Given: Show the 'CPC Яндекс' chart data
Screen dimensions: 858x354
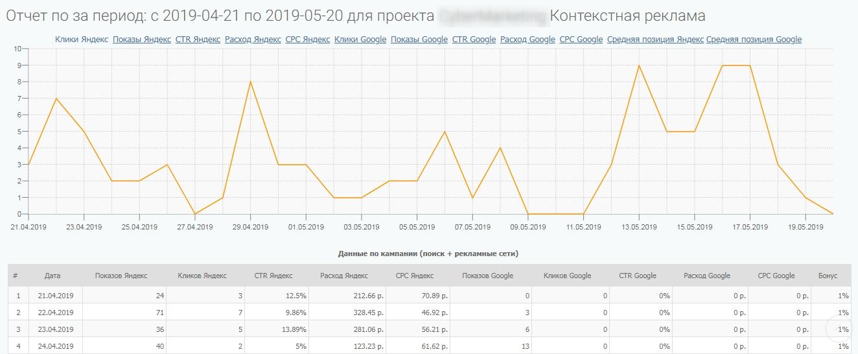Looking at the screenshot, I should coord(307,40).
